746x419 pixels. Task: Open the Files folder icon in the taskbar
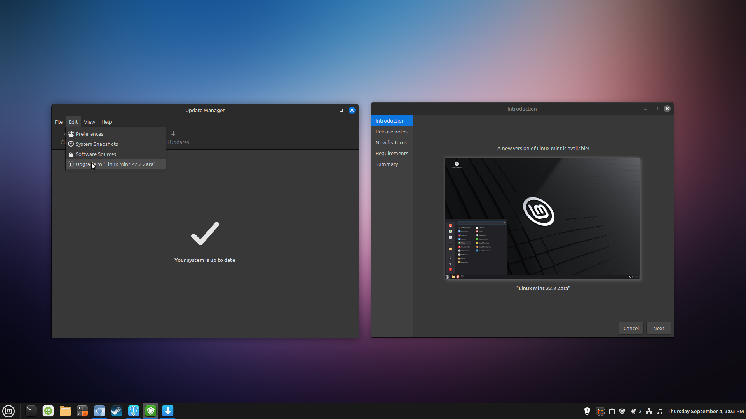[65, 411]
